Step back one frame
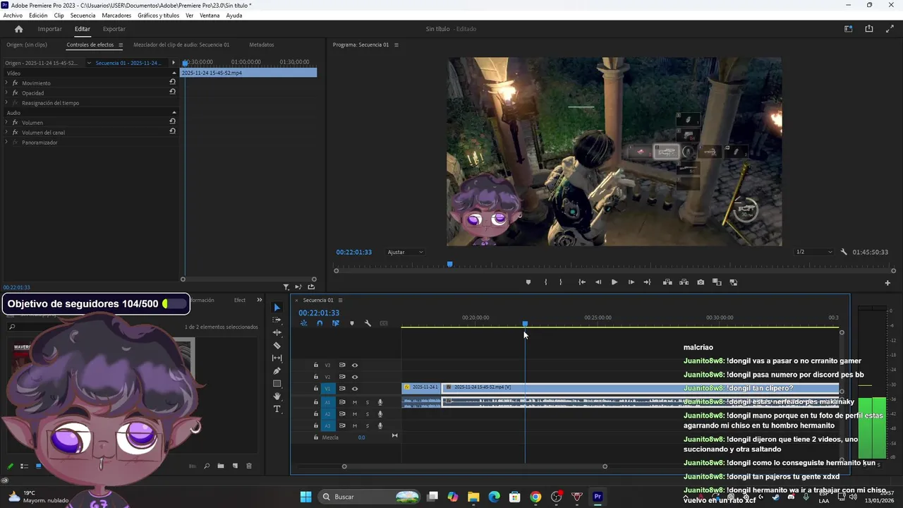 598,282
